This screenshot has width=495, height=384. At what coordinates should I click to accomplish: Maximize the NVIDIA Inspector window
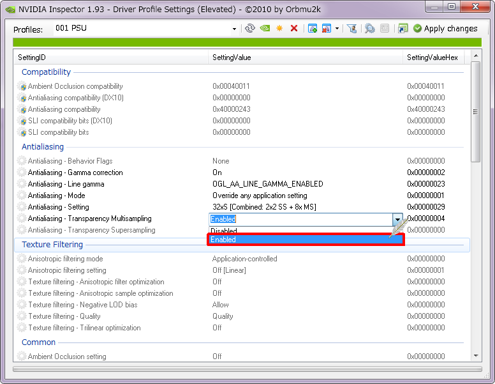[452, 6]
